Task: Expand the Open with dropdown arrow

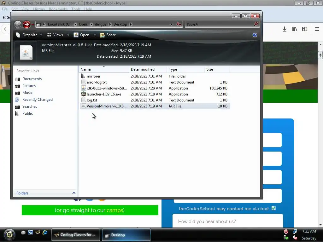Action: [x=95, y=35]
